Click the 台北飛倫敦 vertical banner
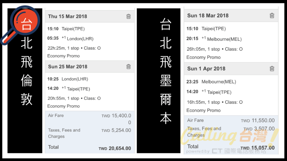This screenshot has width=287, height=161. coord(25,81)
